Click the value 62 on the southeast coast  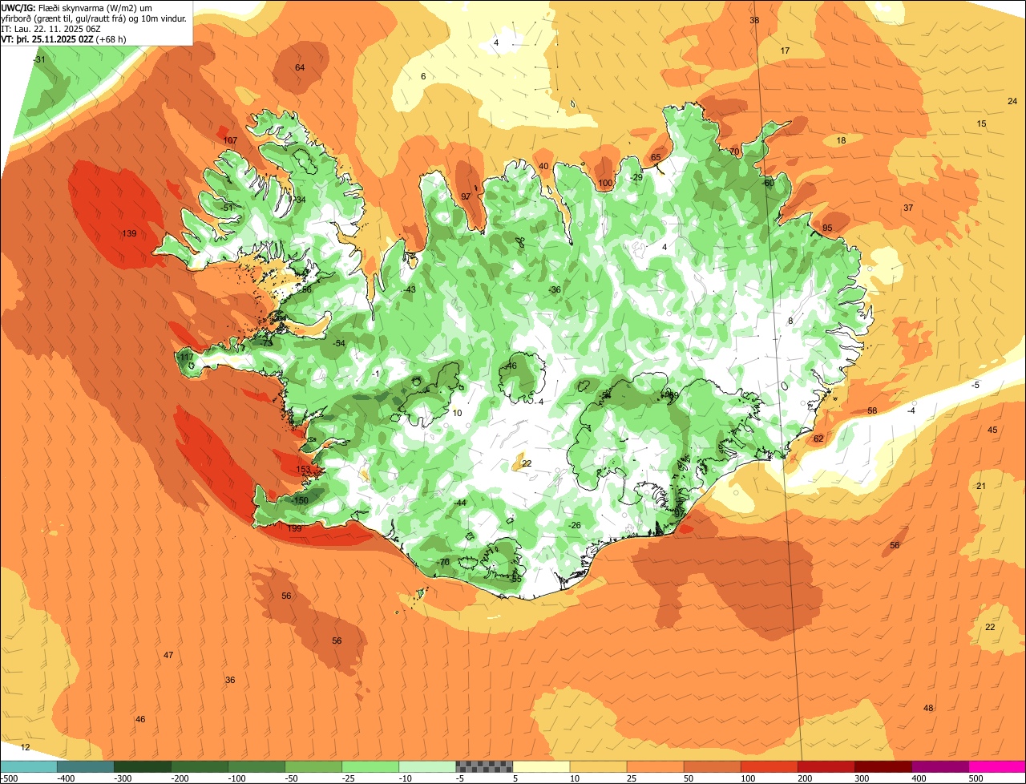pos(818,439)
